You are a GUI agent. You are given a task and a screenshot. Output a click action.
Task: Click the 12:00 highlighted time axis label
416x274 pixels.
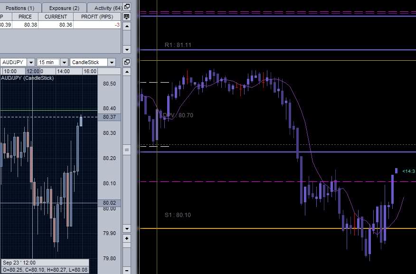(33, 71)
